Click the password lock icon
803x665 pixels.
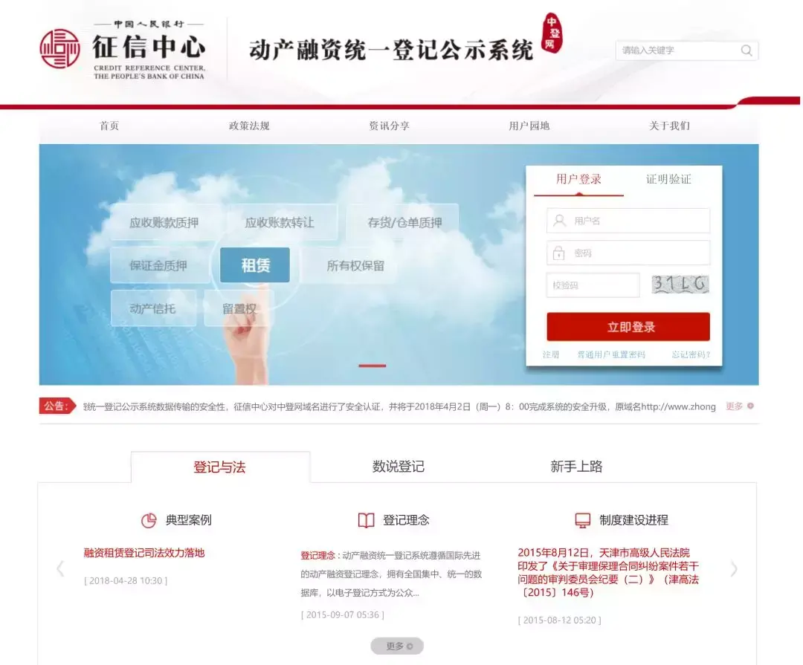click(x=559, y=253)
